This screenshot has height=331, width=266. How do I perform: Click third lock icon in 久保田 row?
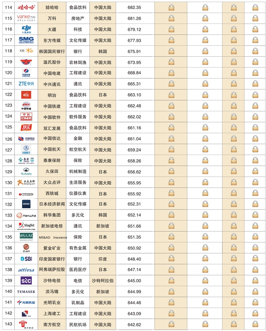[x=234, y=172]
